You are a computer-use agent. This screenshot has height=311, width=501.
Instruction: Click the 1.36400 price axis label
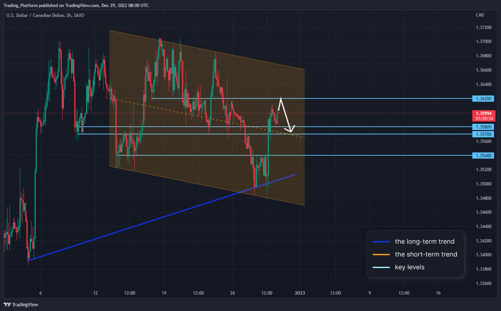[484, 85]
